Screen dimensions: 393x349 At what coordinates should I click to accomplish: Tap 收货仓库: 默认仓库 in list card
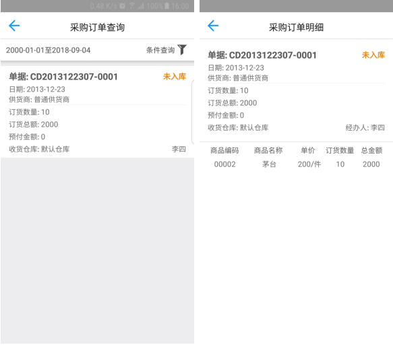(x=39, y=149)
